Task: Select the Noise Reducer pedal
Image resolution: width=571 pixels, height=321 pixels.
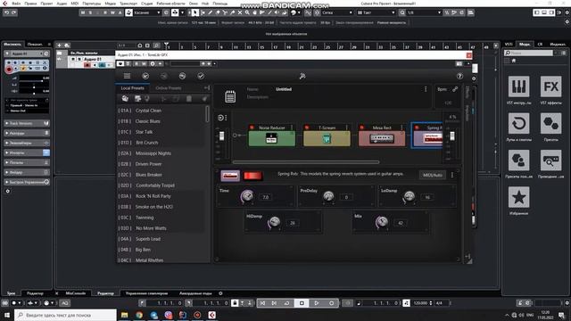Action: [271, 138]
